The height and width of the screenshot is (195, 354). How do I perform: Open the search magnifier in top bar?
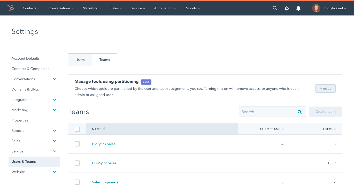(275, 8)
